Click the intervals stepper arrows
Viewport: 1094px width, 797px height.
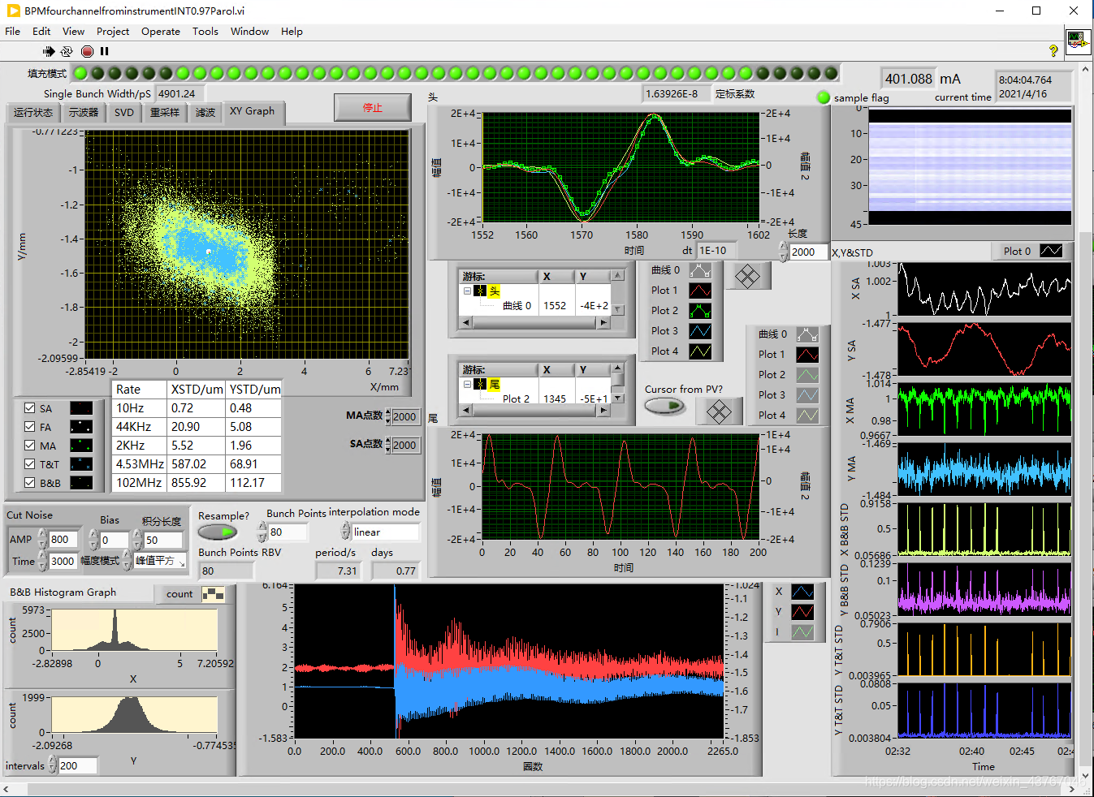tap(52, 765)
